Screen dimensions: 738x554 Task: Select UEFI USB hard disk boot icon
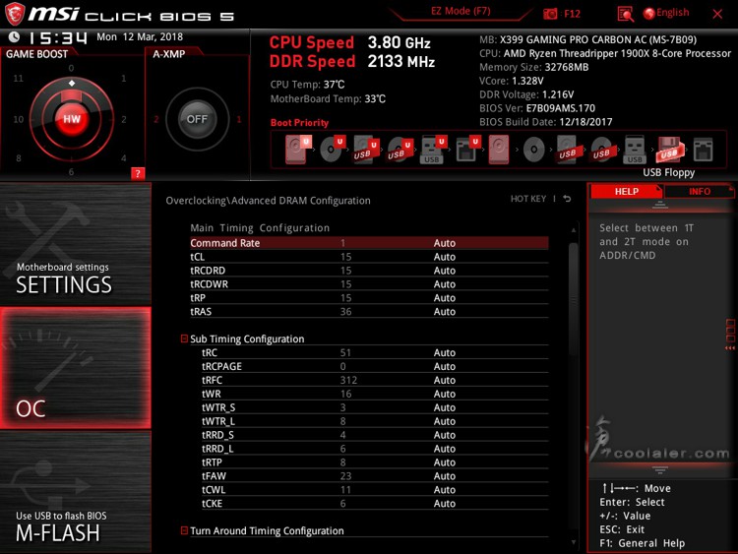pyautogui.click(x=366, y=150)
